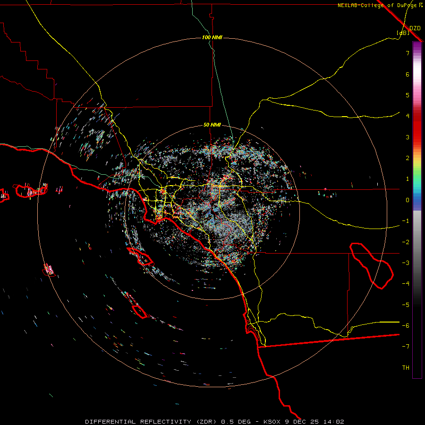Select the "7" value on the color scale
Screen dimensions: 425x425
point(408,53)
